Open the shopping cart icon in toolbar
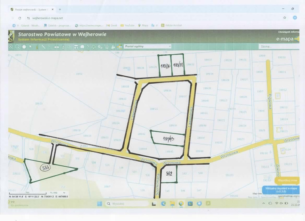This screenshot has width=305, height=221. point(106,47)
